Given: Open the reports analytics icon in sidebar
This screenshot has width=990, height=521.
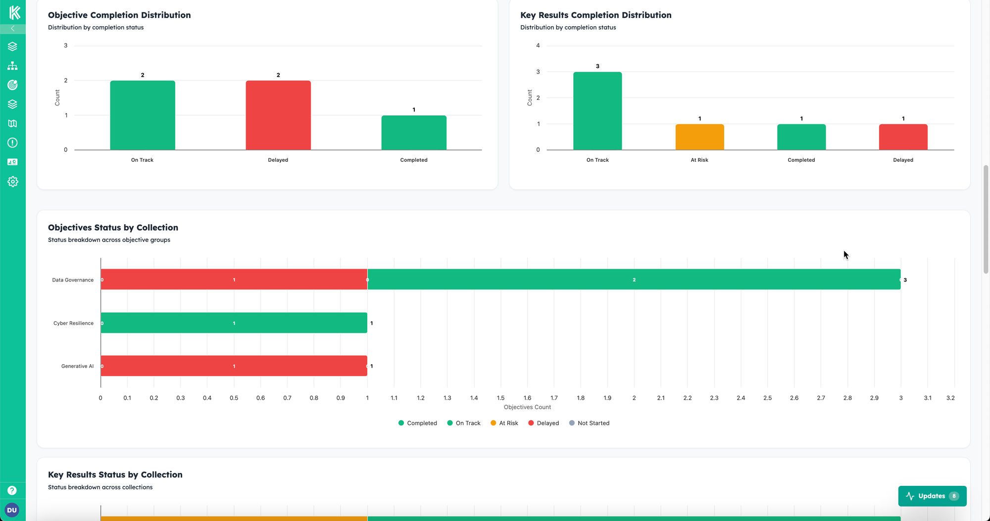Looking at the screenshot, I should click(12, 162).
